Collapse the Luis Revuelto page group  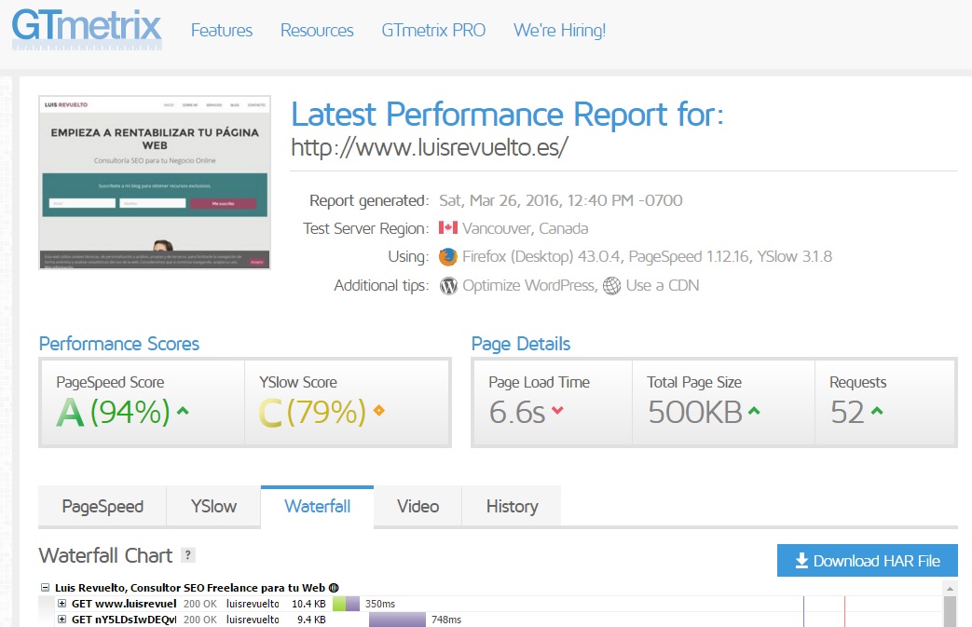click(46, 587)
